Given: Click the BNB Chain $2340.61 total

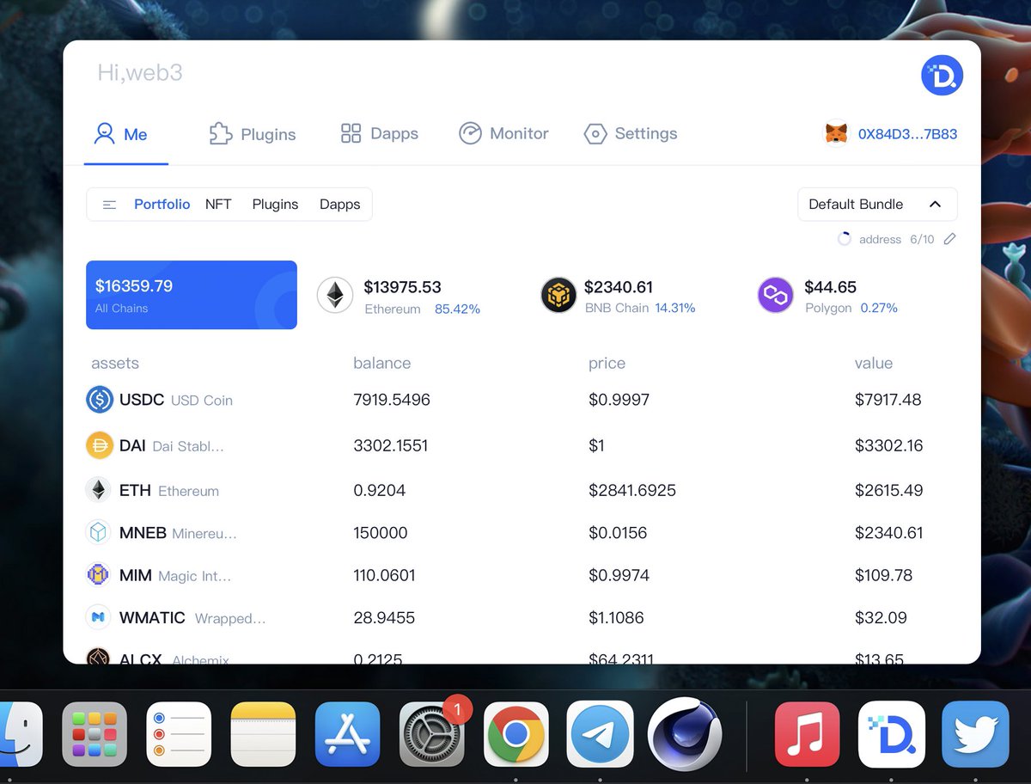Looking at the screenshot, I should coord(619,286).
